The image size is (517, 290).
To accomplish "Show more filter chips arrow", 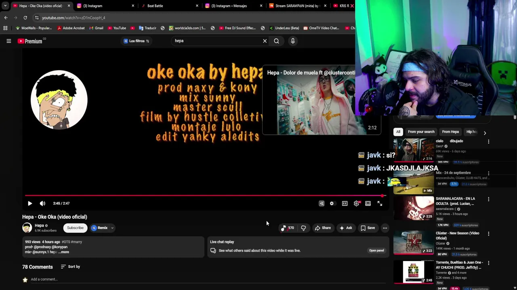I will point(485,133).
